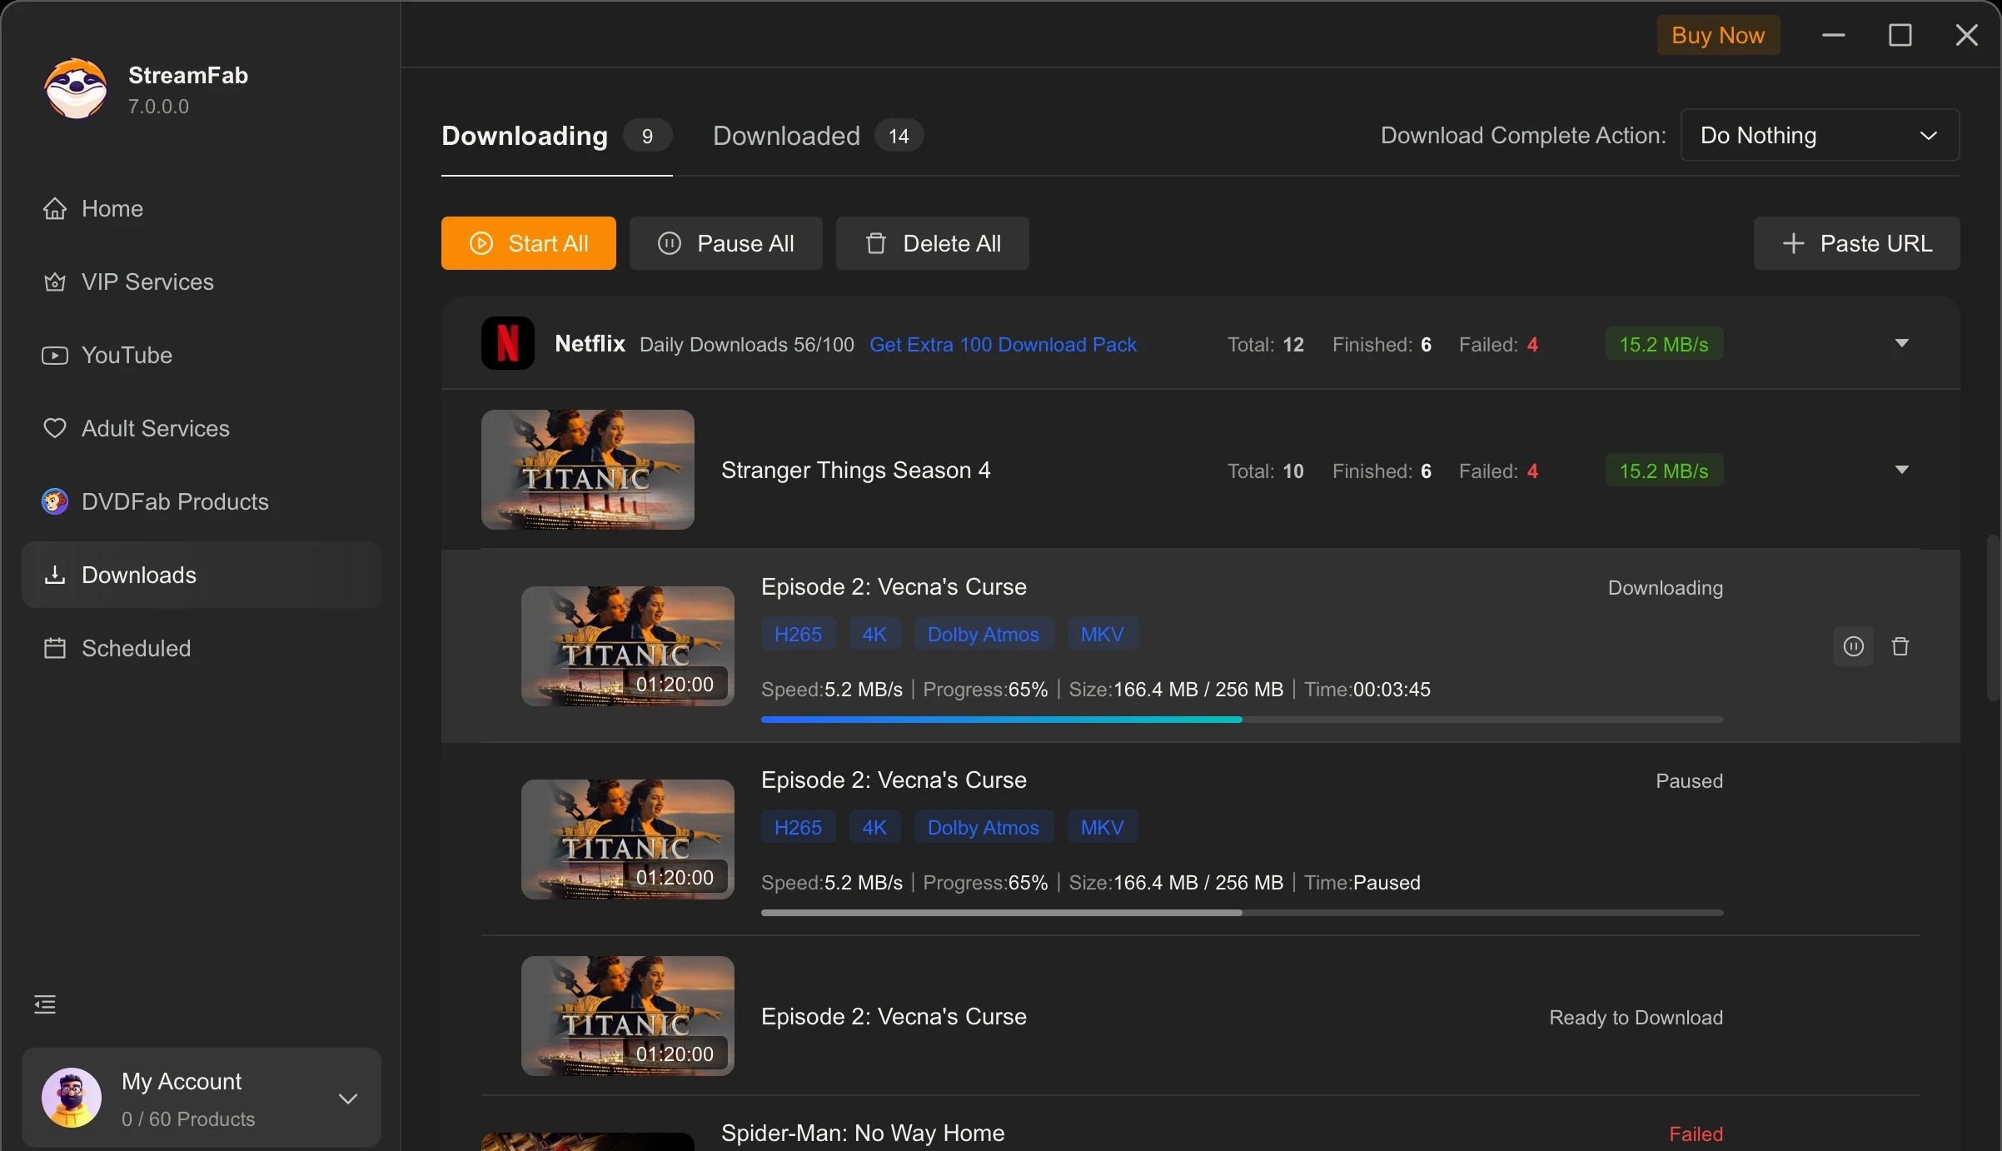Screen dimensions: 2002x1151
Task: Click the VIP Services crown icon
Action: tap(55, 282)
